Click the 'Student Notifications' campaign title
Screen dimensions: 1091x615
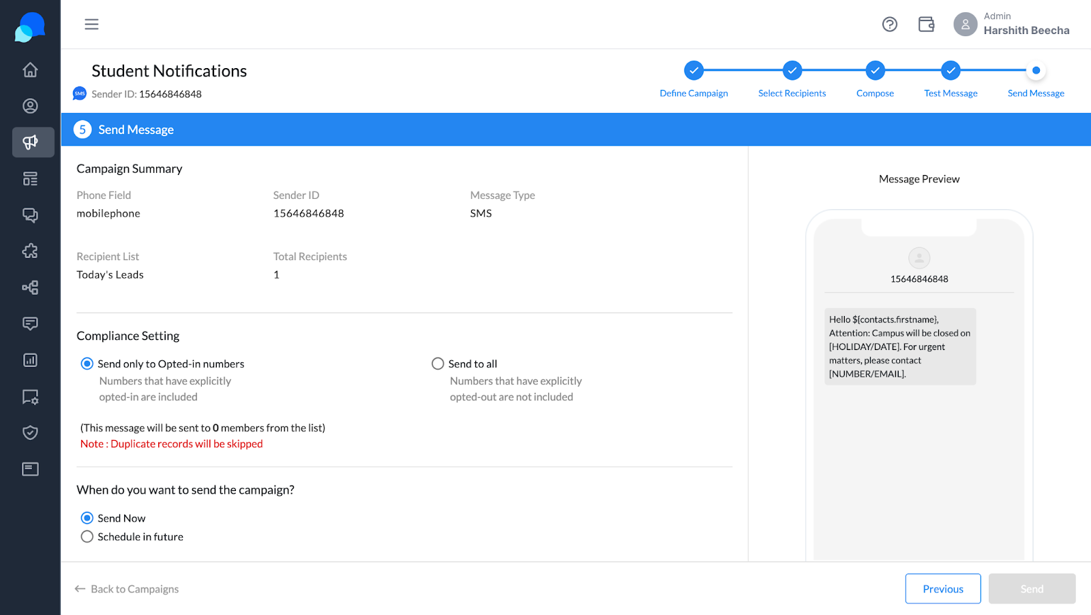point(169,71)
